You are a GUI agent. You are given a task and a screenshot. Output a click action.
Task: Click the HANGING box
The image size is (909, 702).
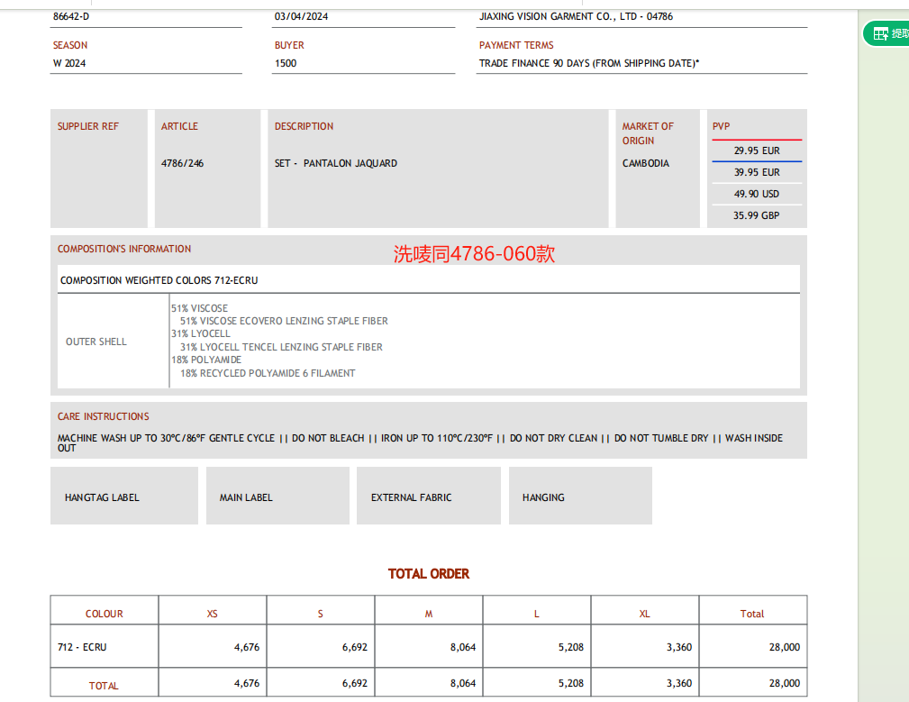click(579, 497)
